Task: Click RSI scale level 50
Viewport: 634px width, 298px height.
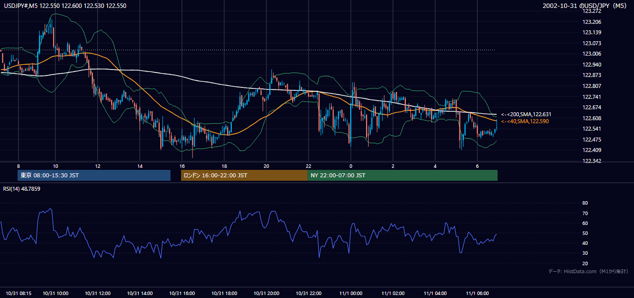Action: click(585, 233)
